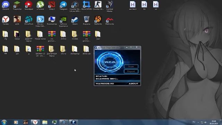Viewport: 222px width, 125px height.
Task: Open the Discord desktop shortcut
Action: tap(6, 6)
